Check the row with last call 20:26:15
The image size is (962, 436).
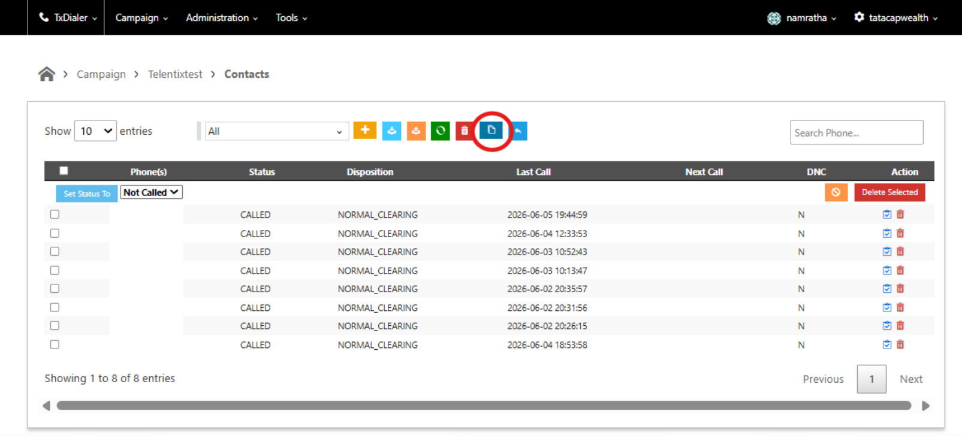[x=55, y=326]
